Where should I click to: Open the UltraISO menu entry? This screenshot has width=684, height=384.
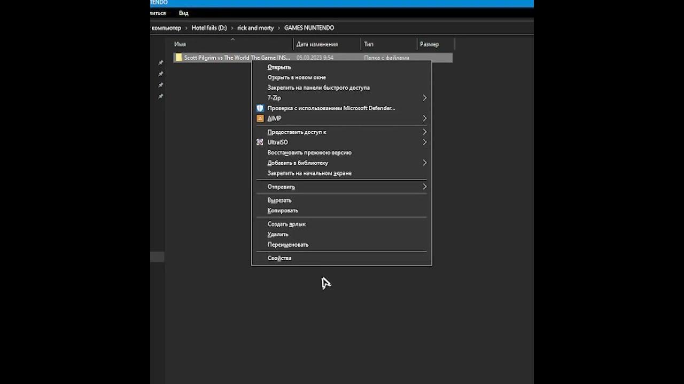(277, 142)
